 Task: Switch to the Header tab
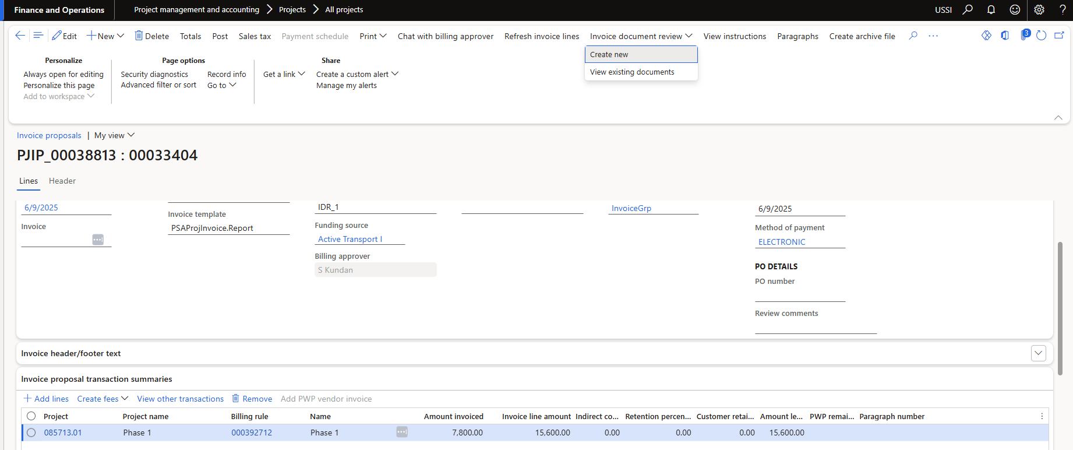point(62,181)
